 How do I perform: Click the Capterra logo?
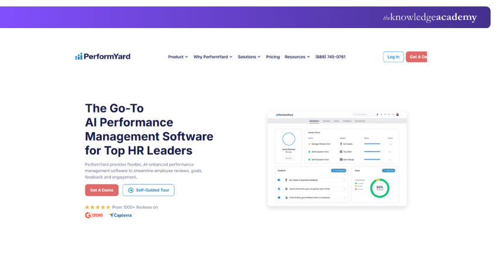[120, 215]
